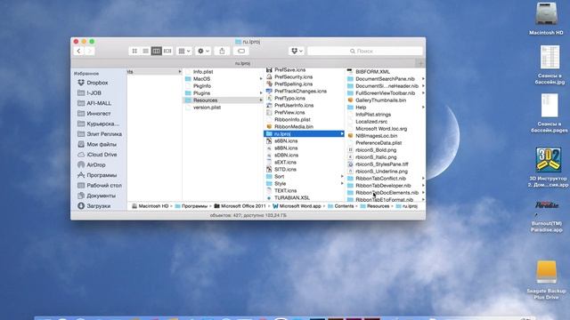The image size is (570, 320).
Task: Expand the Style folder arrow
Action: pyautogui.click(x=342, y=184)
